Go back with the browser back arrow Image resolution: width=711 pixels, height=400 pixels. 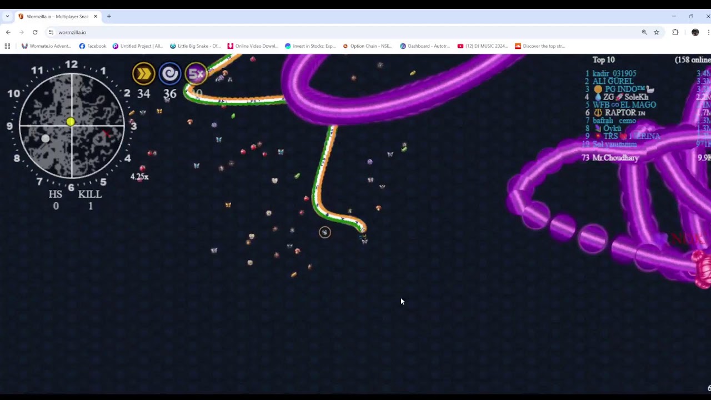[x=8, y=32]
